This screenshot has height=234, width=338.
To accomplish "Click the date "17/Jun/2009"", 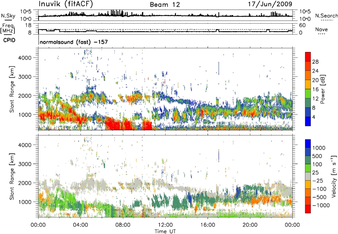I will pyautogui.click(x=270, y=4).
